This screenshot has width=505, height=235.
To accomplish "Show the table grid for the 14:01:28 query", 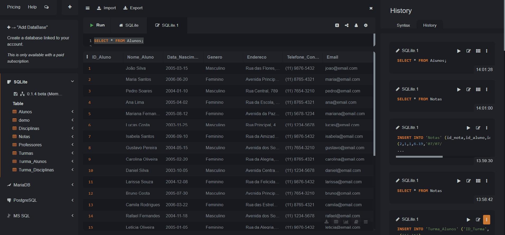I will click(x=478, y=51).
